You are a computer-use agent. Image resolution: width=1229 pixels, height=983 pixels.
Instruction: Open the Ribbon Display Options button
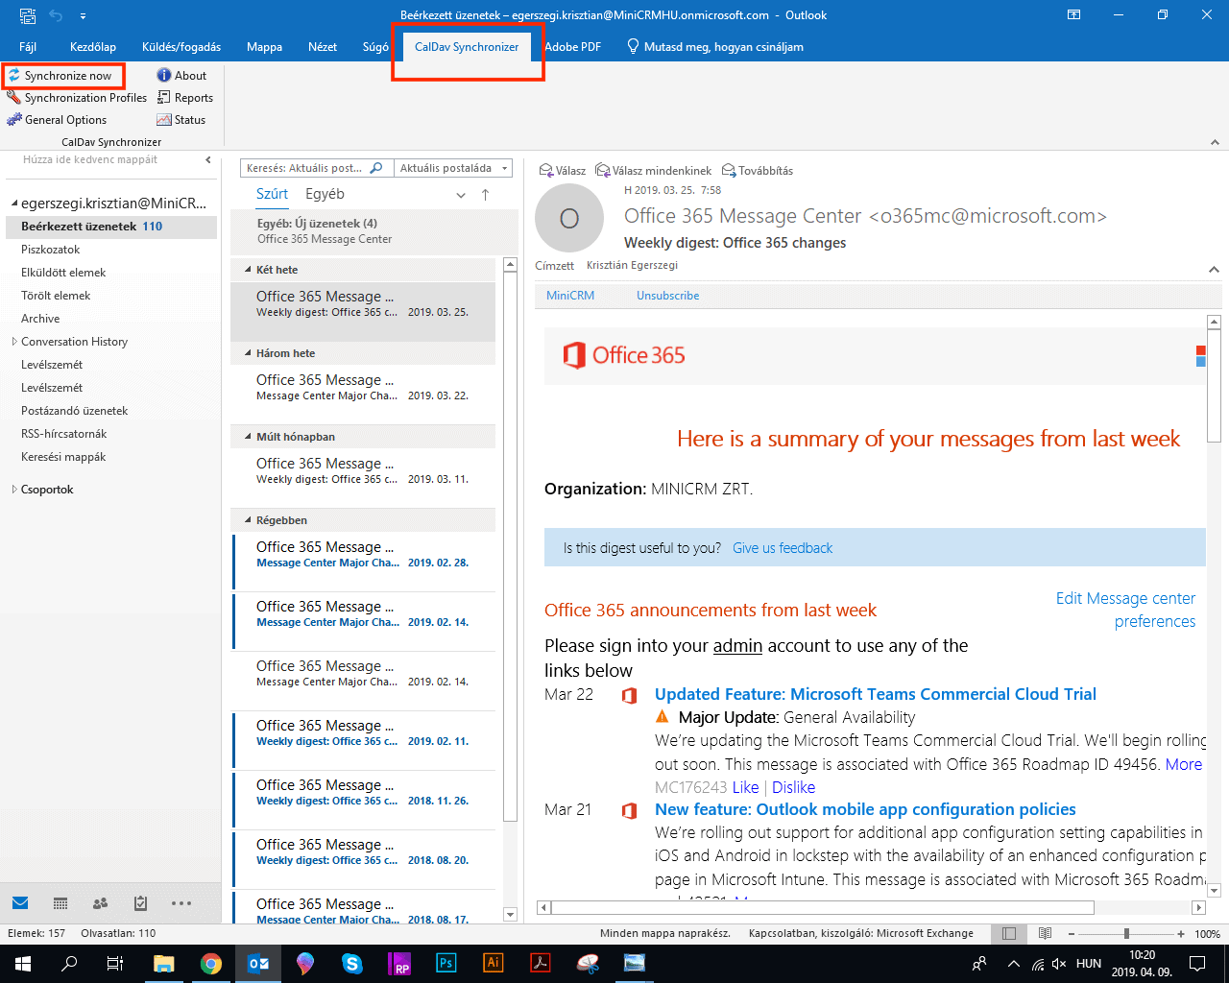(1074, 15)
